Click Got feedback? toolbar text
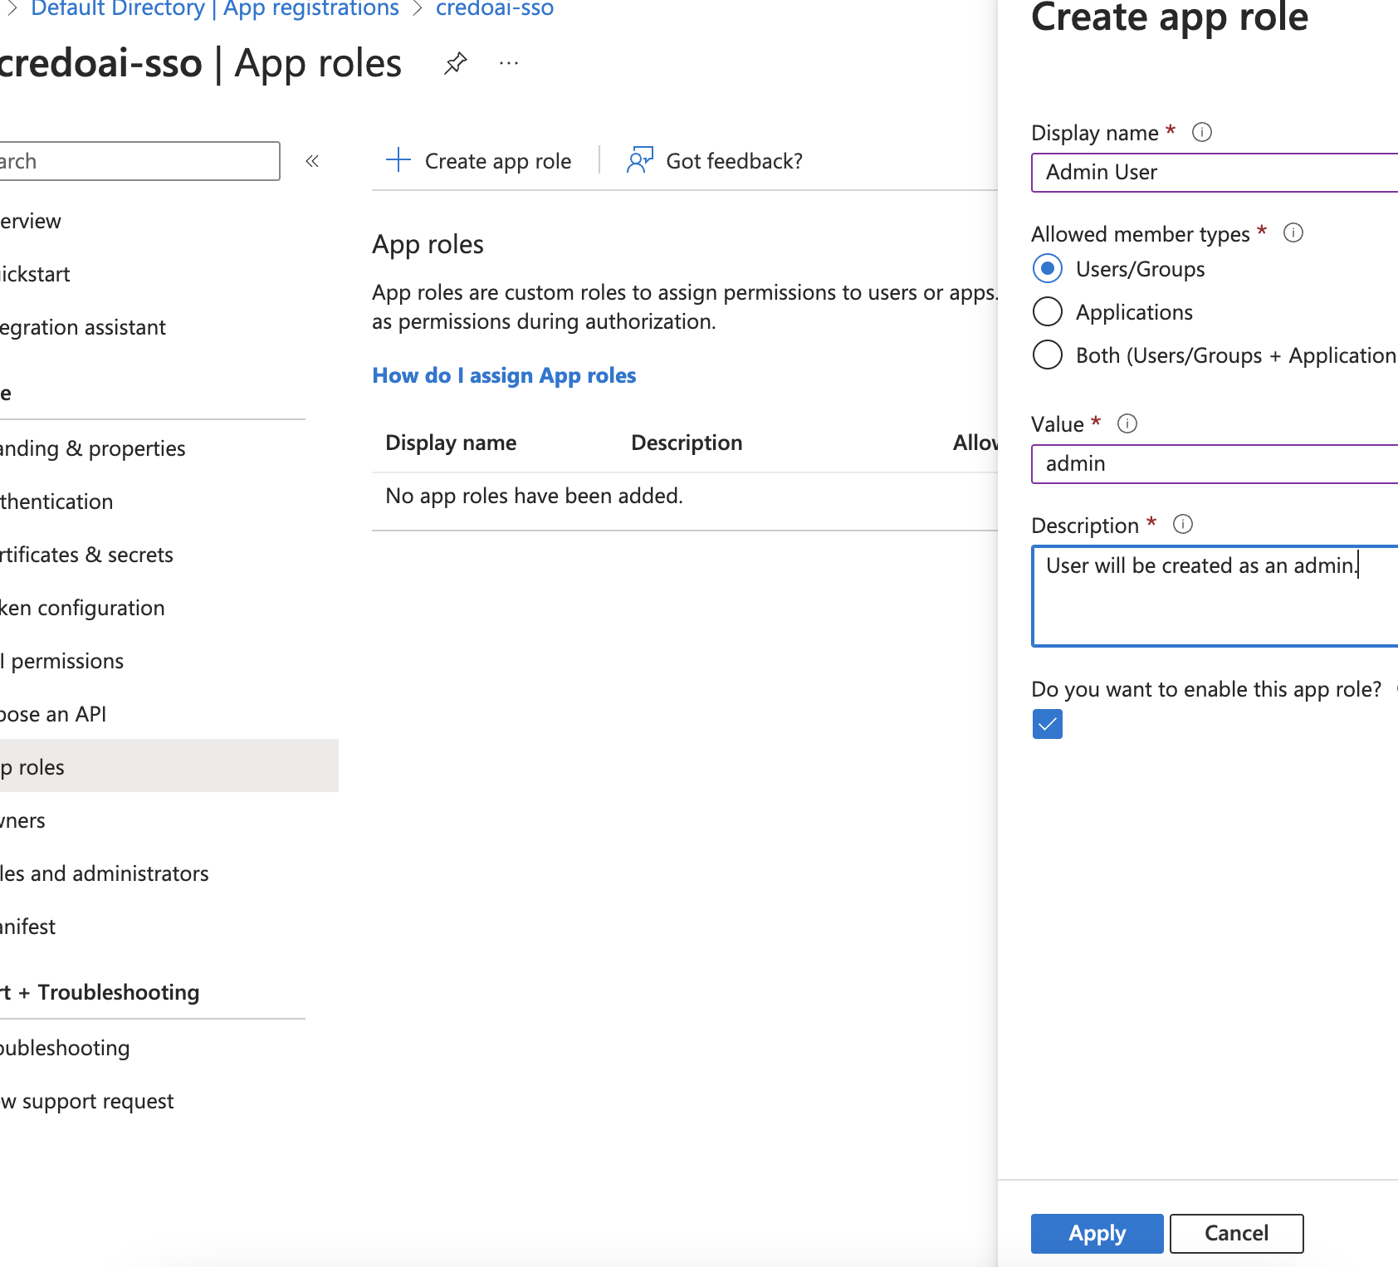This screenshot has width=1398, height=1267. tap(735, 161)
